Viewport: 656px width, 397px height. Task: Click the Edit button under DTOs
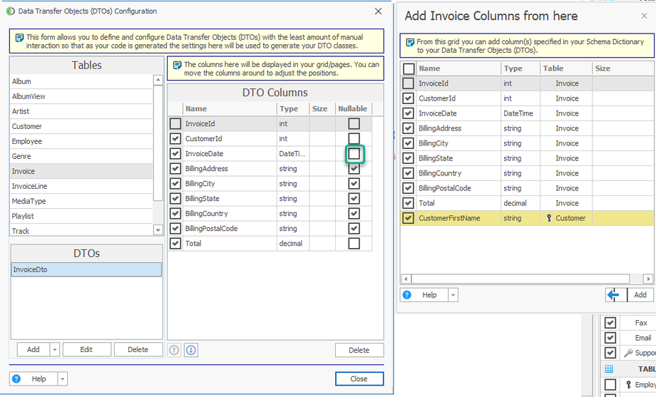(86, 349)
